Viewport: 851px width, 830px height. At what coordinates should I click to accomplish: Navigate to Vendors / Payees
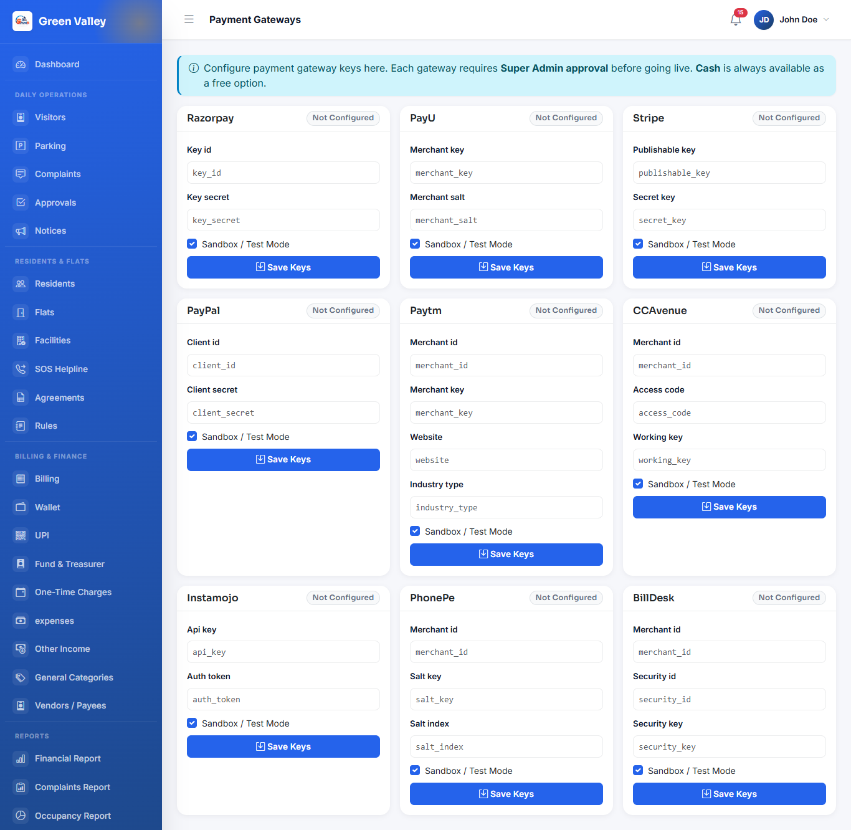click(81, 705)
